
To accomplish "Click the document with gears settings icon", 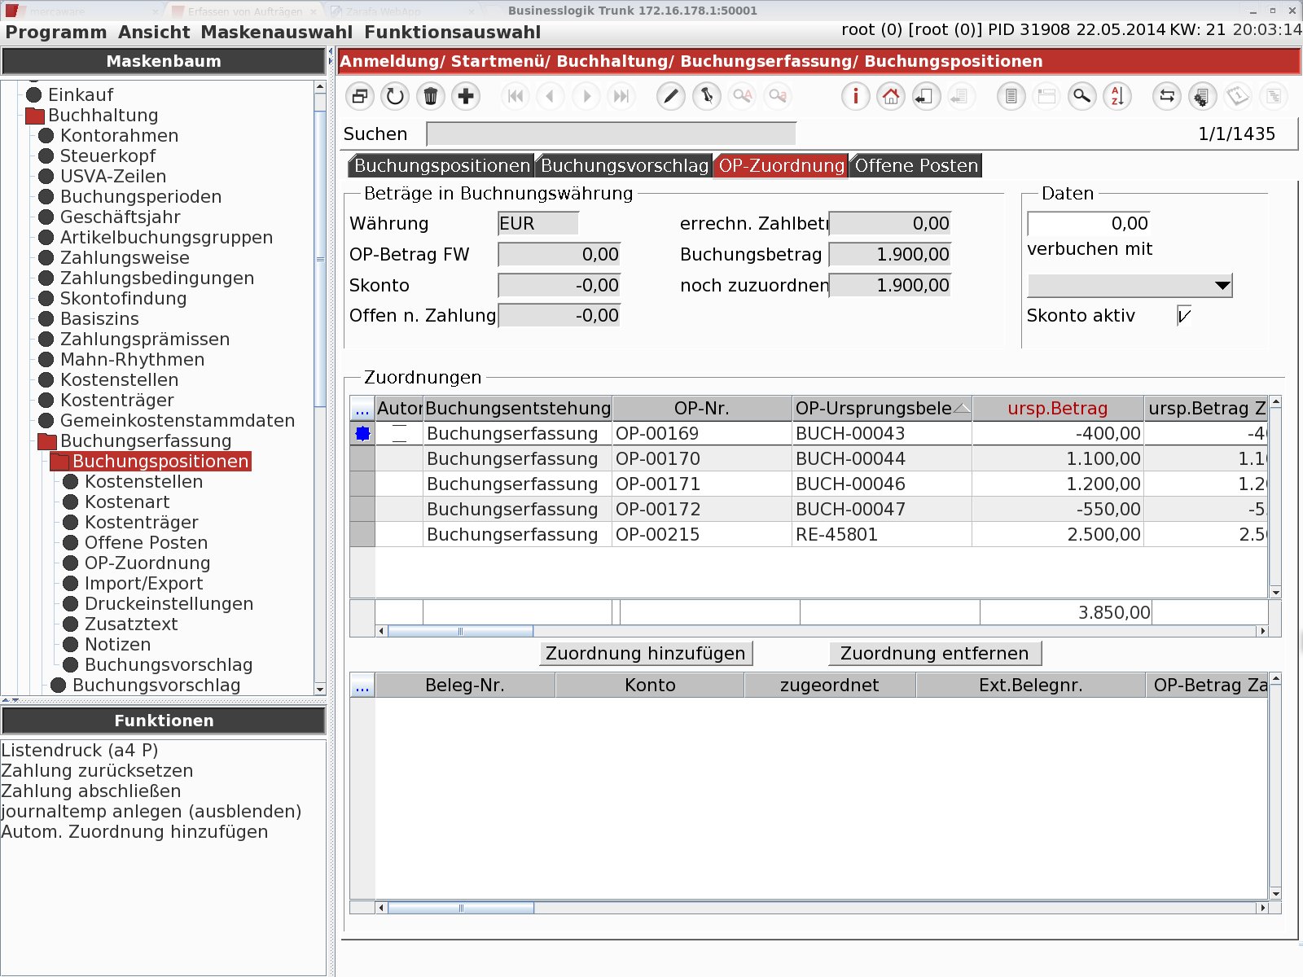I will pos(1202,97).
